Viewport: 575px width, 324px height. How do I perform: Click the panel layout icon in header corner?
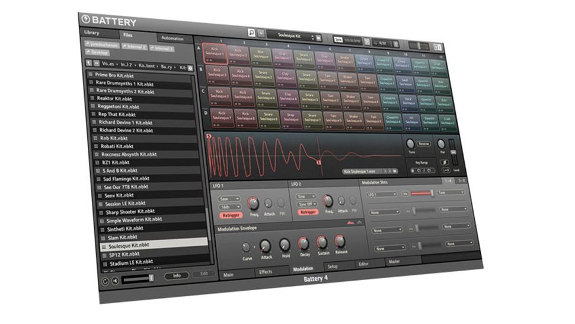(x=437, y=47)
